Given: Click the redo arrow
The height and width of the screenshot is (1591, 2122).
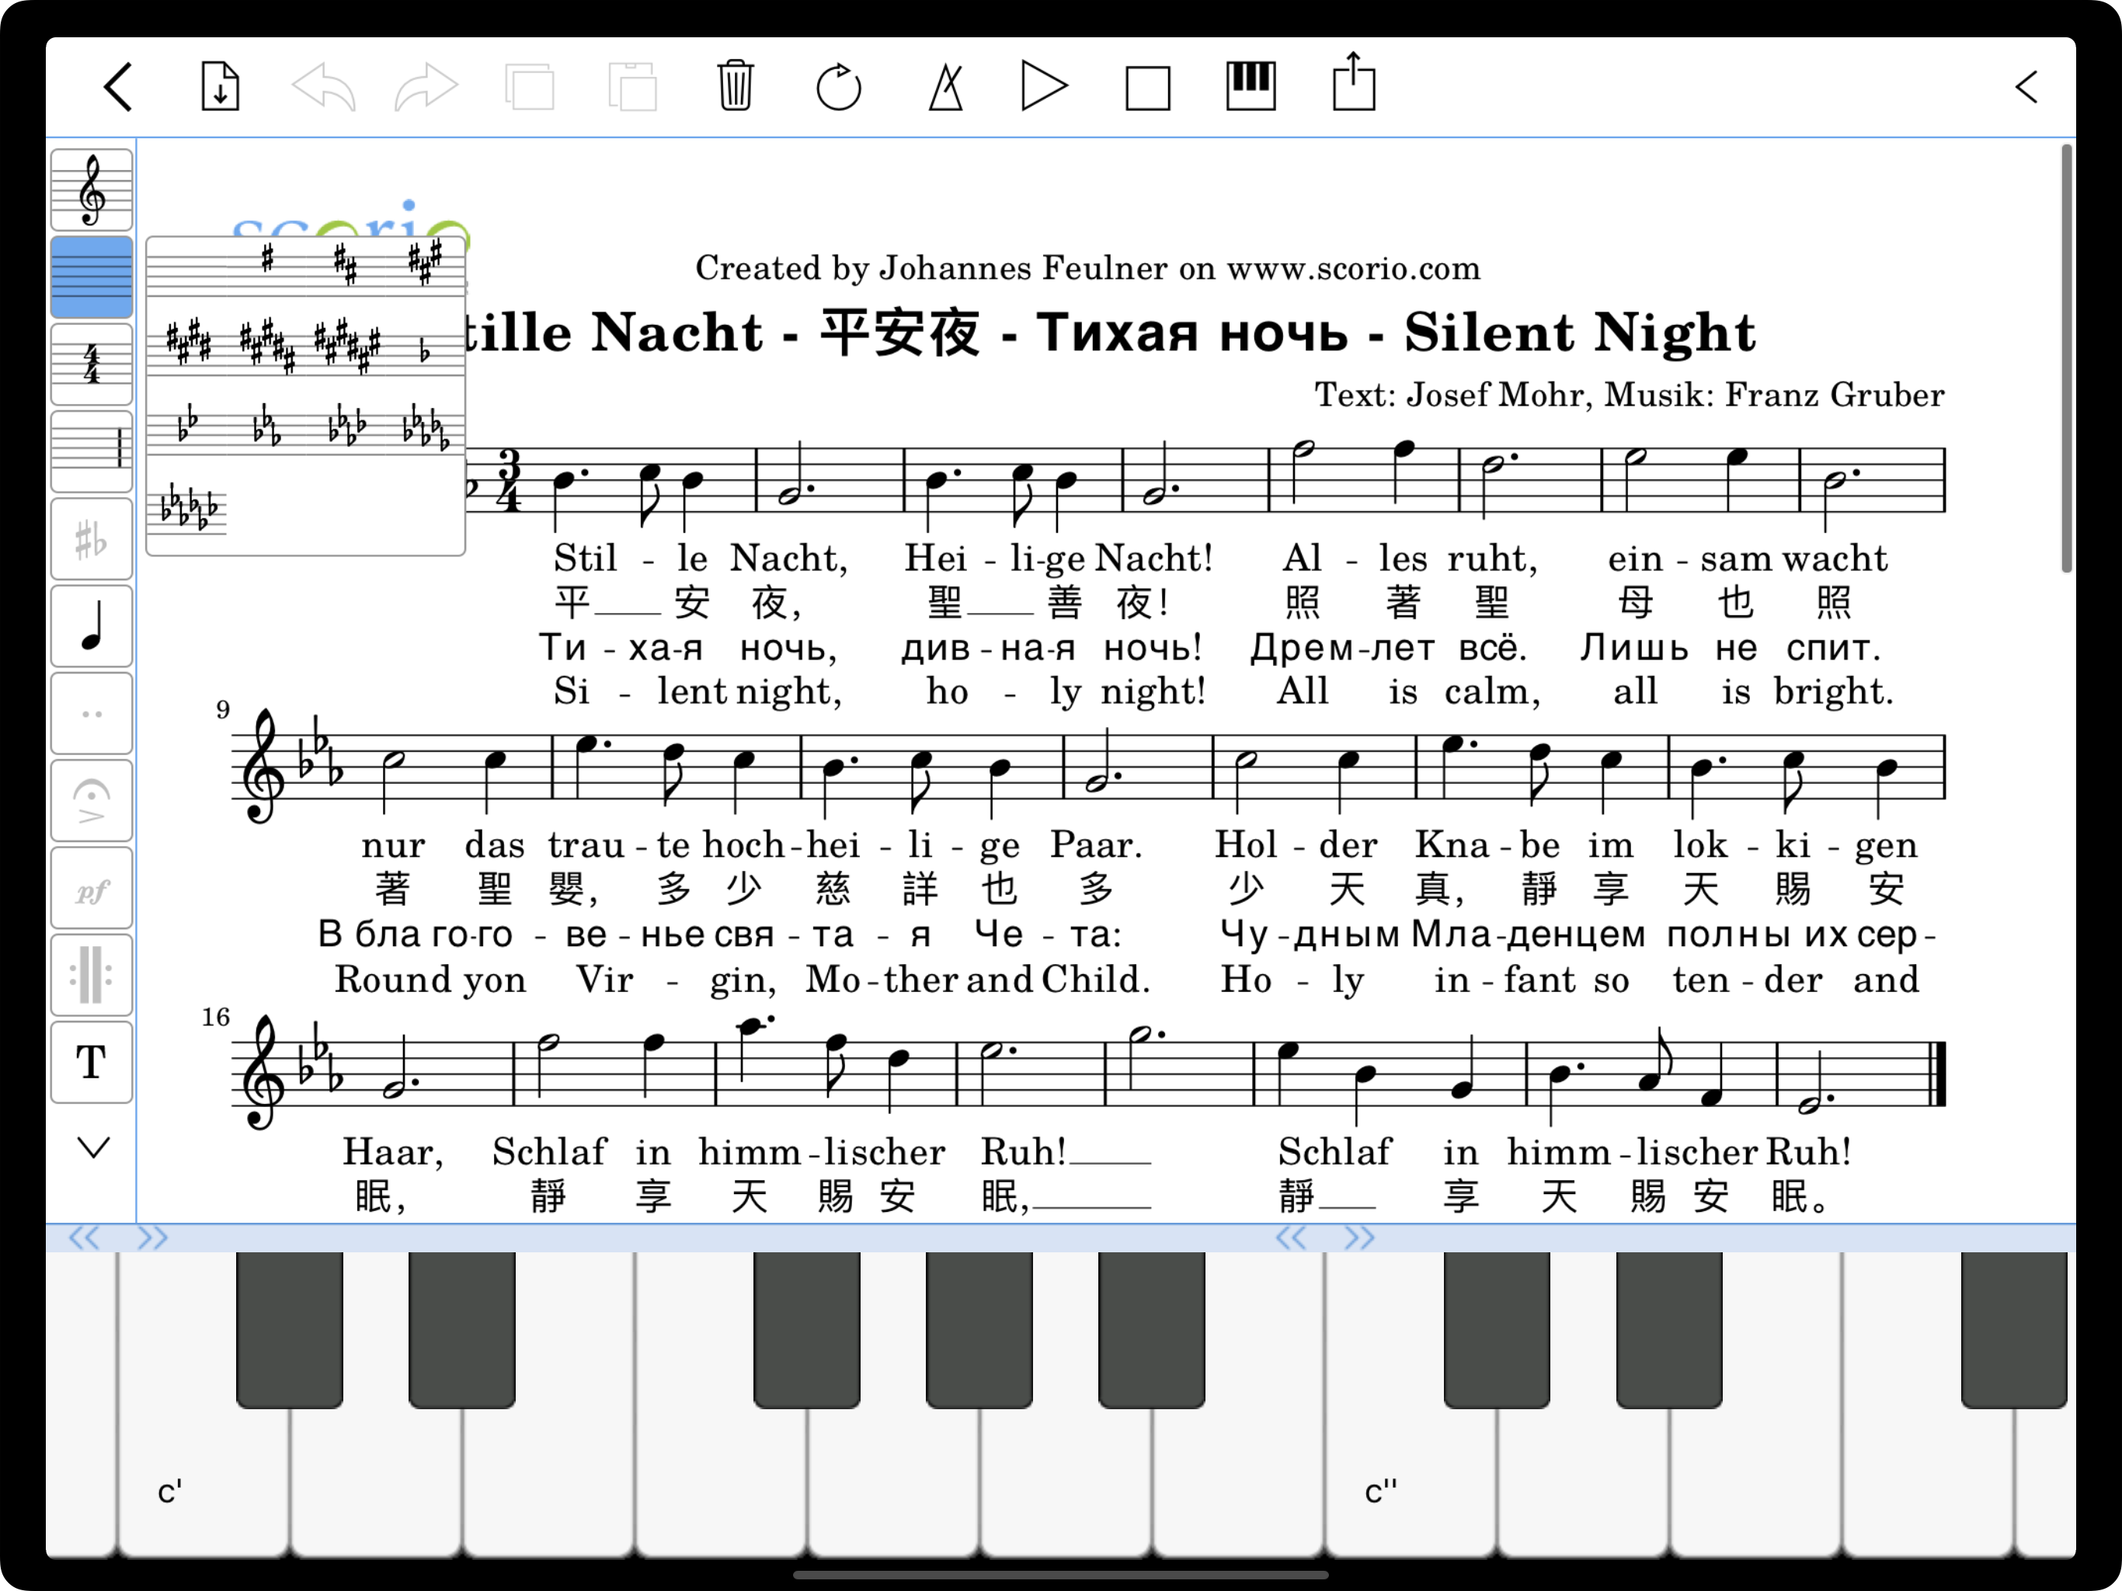Looking at the screenshot, I should pyautogui.click(x=426, y=87).
